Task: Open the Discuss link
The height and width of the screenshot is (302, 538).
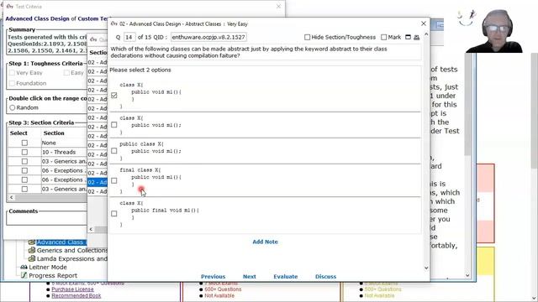Action: coord(325,276)
